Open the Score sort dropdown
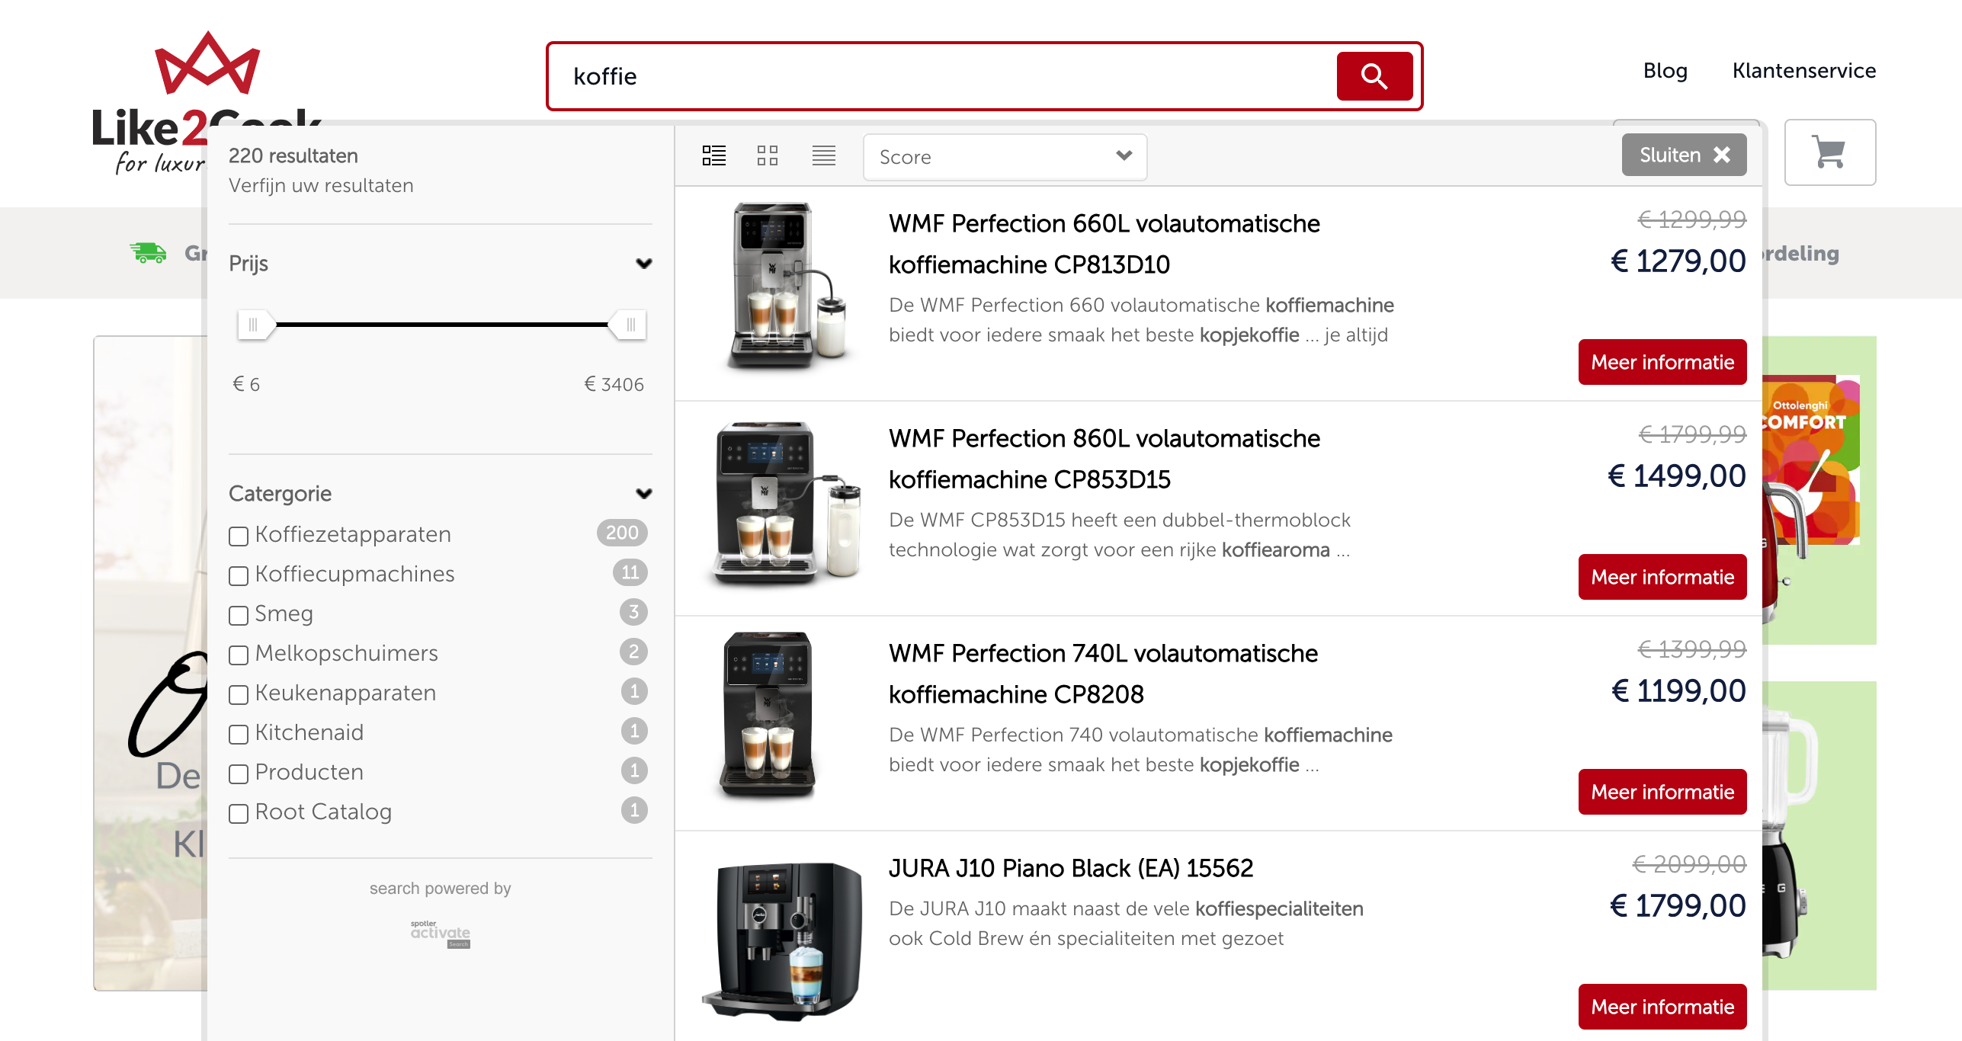The image size is (1962, 1041). [x=1005, y=157]
